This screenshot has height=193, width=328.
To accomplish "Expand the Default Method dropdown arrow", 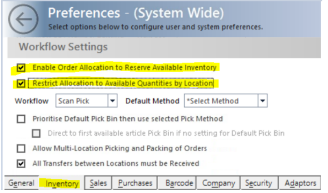I will click(262, 101).
